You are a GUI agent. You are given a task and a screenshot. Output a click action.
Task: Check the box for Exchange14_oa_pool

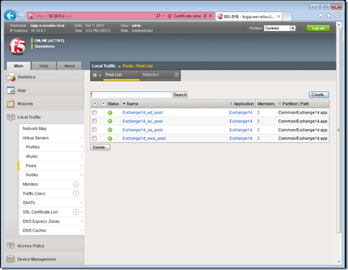pos(95,129)
